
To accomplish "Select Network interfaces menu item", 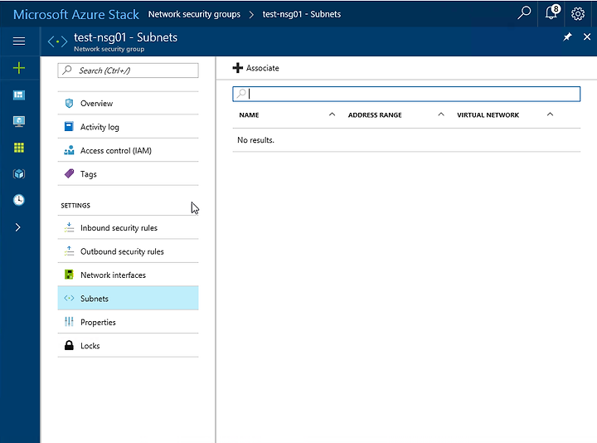I will point(128,275).
